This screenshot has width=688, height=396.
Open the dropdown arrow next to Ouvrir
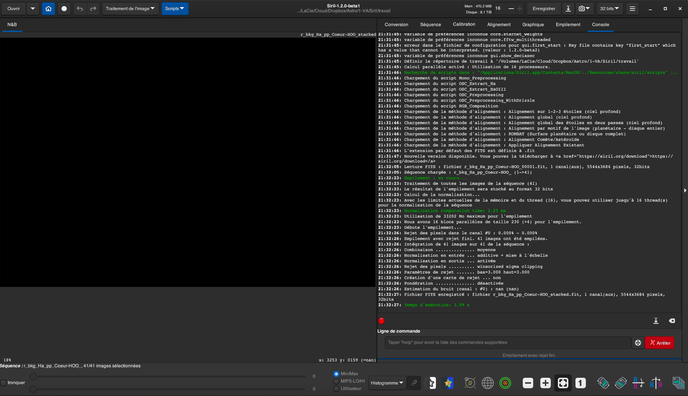point(33,8)
